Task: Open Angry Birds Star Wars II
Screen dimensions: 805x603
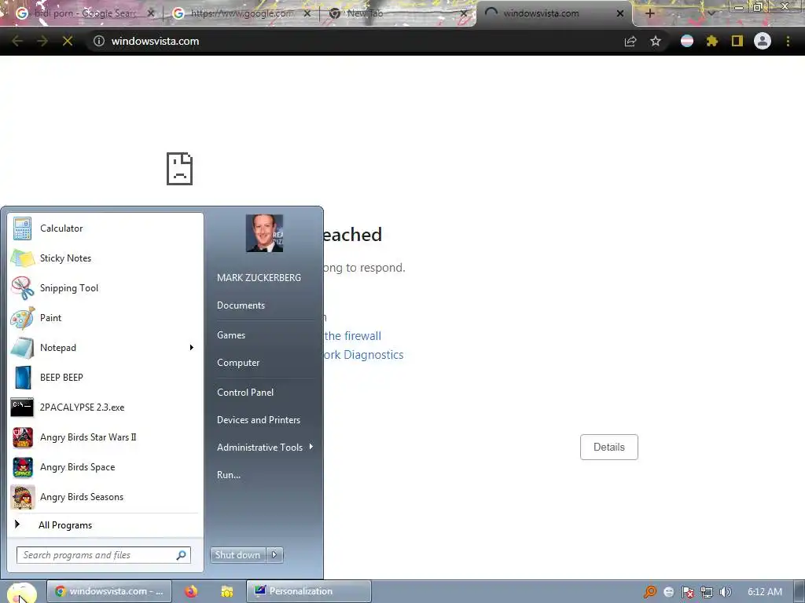Action: pos(105,437)
